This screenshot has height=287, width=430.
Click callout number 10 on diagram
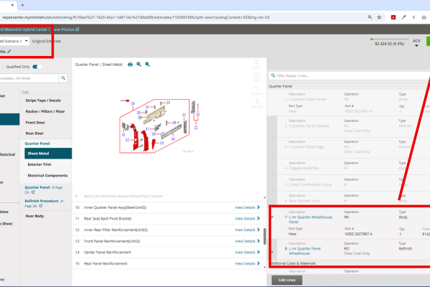[133, 103]
